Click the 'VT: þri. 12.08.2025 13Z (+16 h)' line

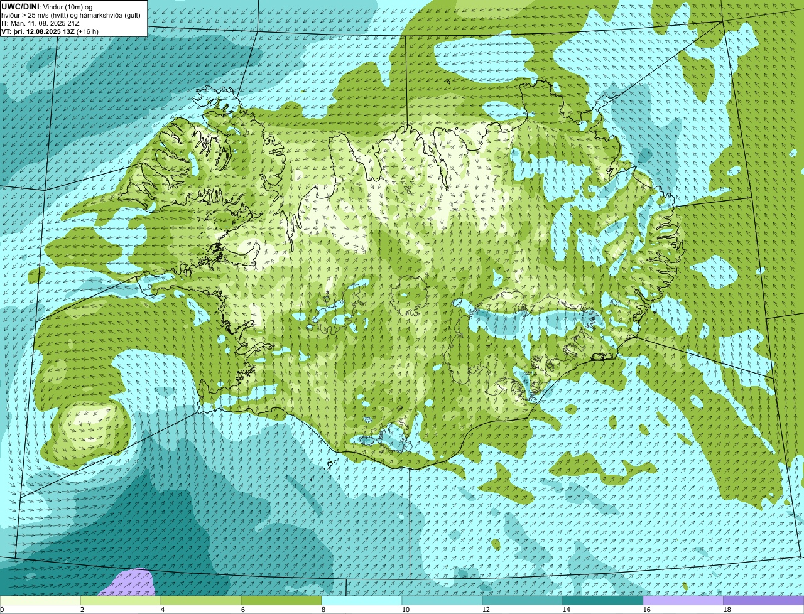[x=50, y=31]
